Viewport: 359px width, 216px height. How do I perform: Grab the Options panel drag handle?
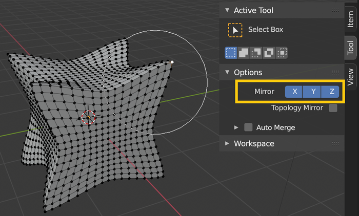pyautogui.click(x=335, y=73)
